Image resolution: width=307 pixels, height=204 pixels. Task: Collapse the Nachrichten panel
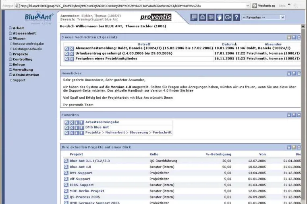pos(299,37)
